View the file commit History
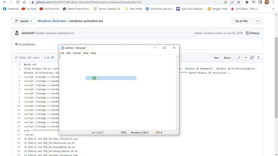 [252, 33]
